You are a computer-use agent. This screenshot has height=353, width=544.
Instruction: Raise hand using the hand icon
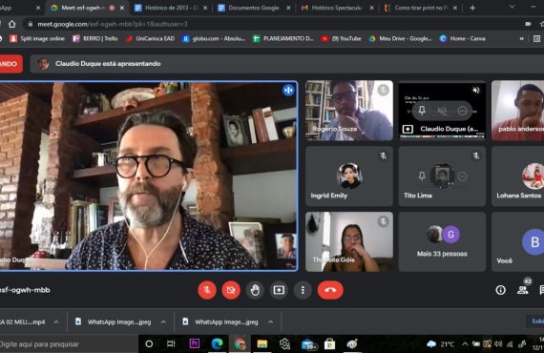tap(255, 290)
